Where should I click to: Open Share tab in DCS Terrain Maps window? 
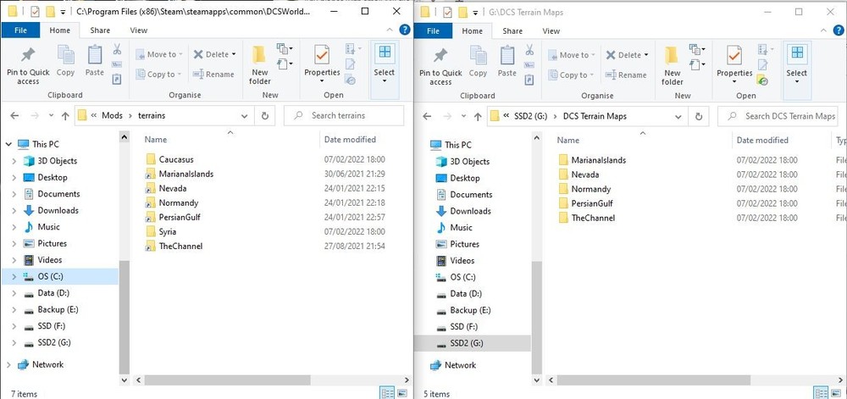pyautogui.click(x=512, y=31)
